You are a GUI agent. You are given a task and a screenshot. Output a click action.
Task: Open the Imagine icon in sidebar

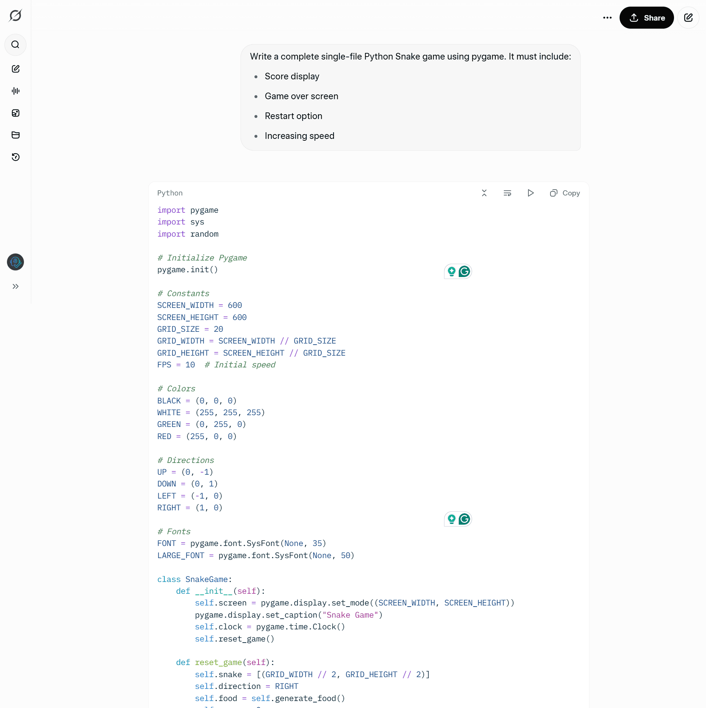(x=15, y=113)
